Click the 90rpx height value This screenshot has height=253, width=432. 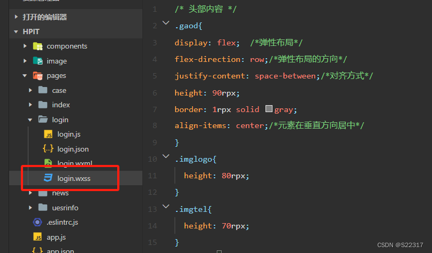224,93
